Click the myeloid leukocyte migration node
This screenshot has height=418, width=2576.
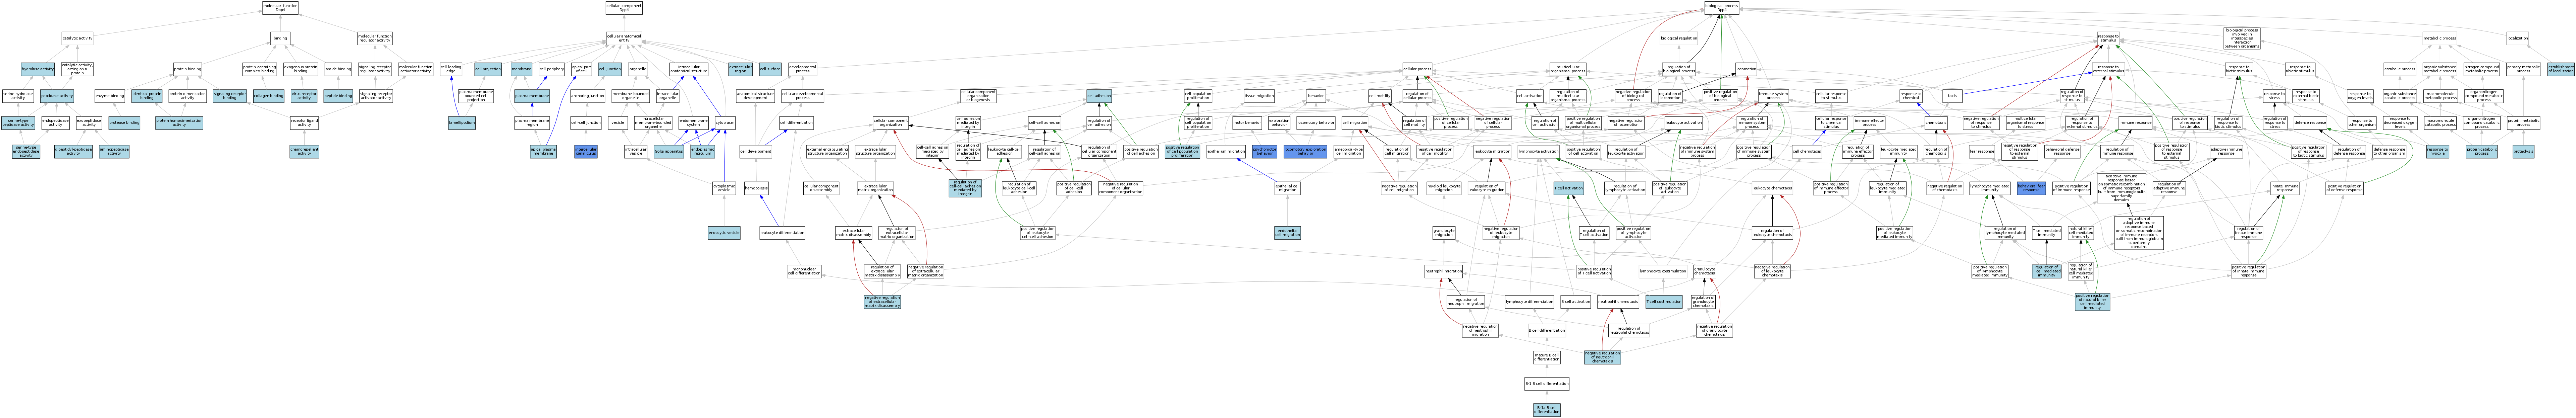pyautogui.click(x=1444, y=187)
